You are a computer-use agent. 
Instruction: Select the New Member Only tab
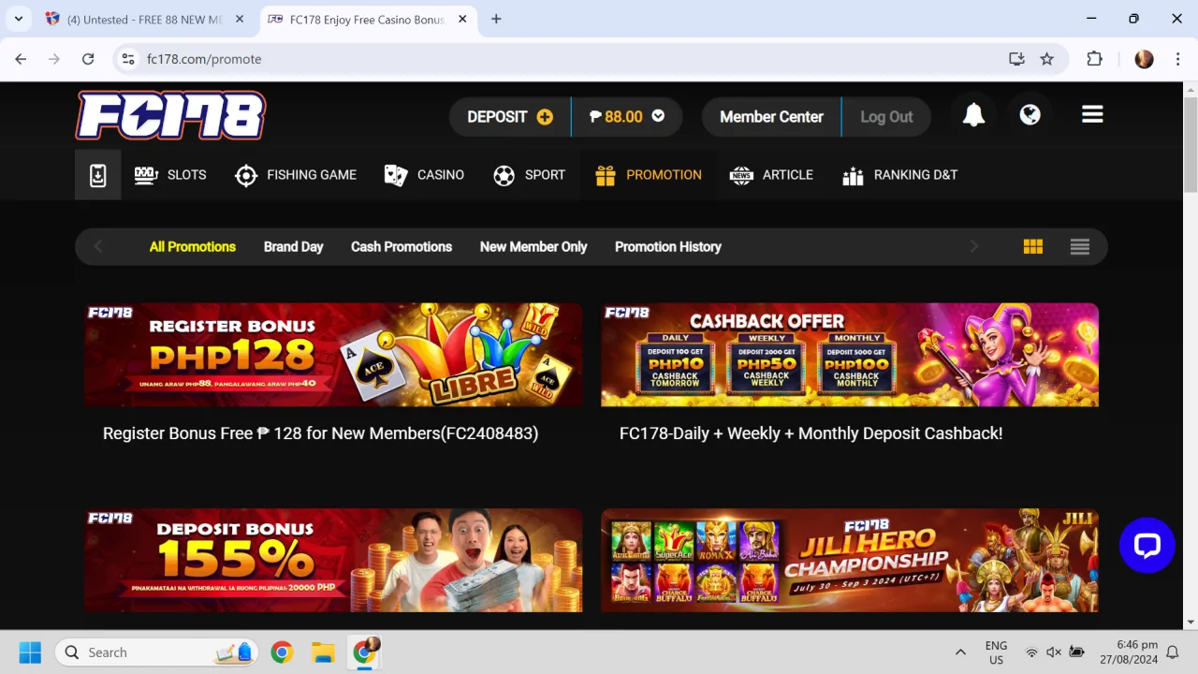click(533, 247)
